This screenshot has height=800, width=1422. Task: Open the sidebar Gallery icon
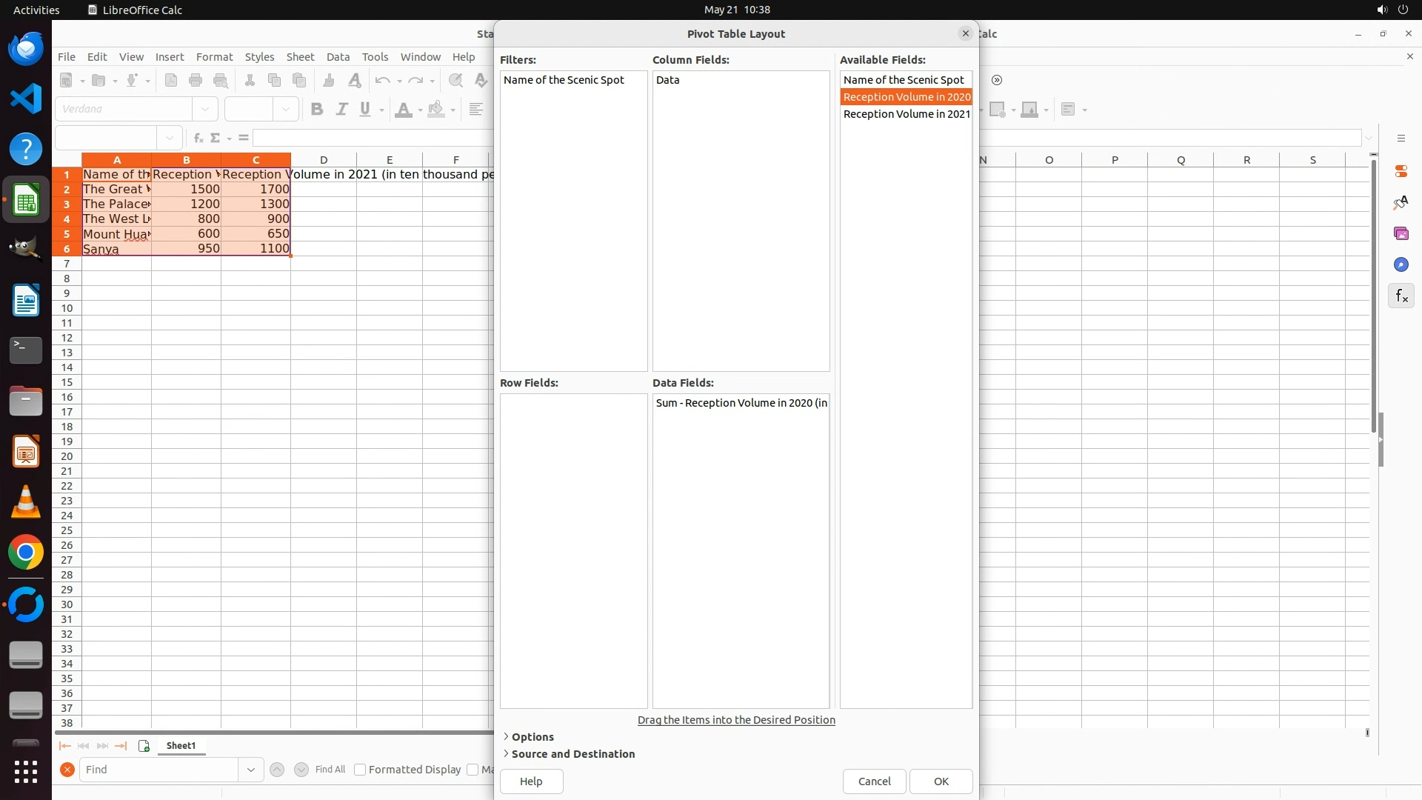pos(1401,234)
